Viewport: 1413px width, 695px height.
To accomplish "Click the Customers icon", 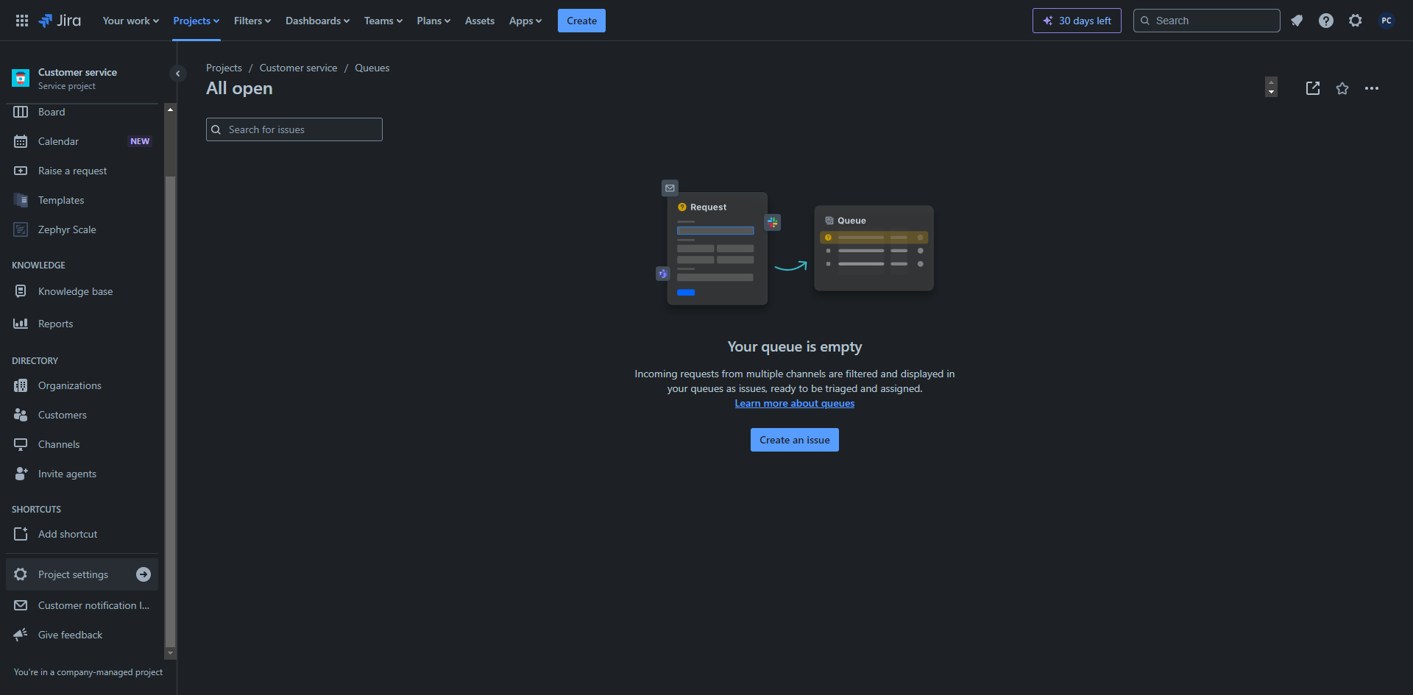I will [x=21, y=415].
